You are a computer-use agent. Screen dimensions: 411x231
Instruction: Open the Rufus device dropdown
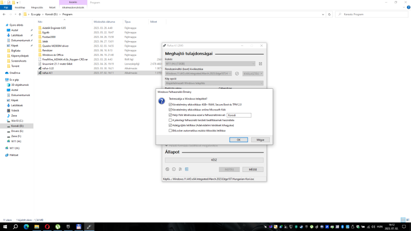[210, 64]
